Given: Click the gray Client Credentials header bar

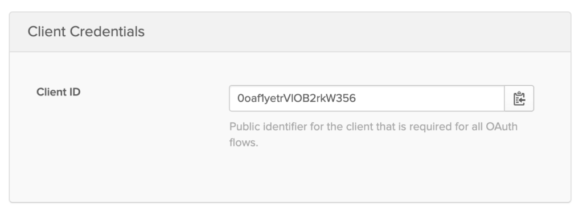Looking at the screenshot, I should pyautogui.click(x=290, y=32).
